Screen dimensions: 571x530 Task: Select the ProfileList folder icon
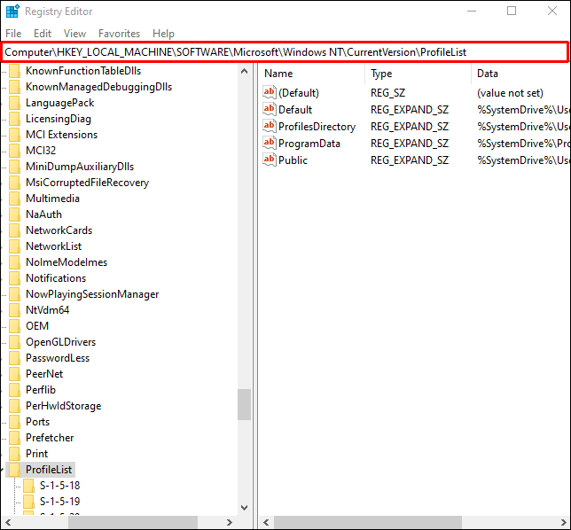14,470
